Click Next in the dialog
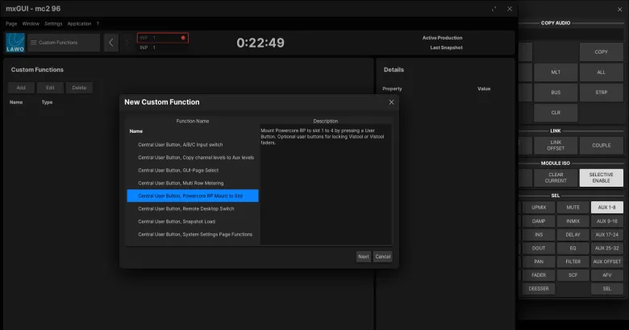629x330 pixels. click(x=364, y=257)
